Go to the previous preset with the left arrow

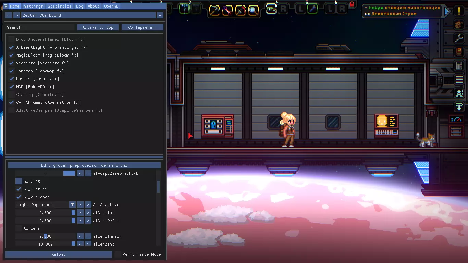point(9,15)
